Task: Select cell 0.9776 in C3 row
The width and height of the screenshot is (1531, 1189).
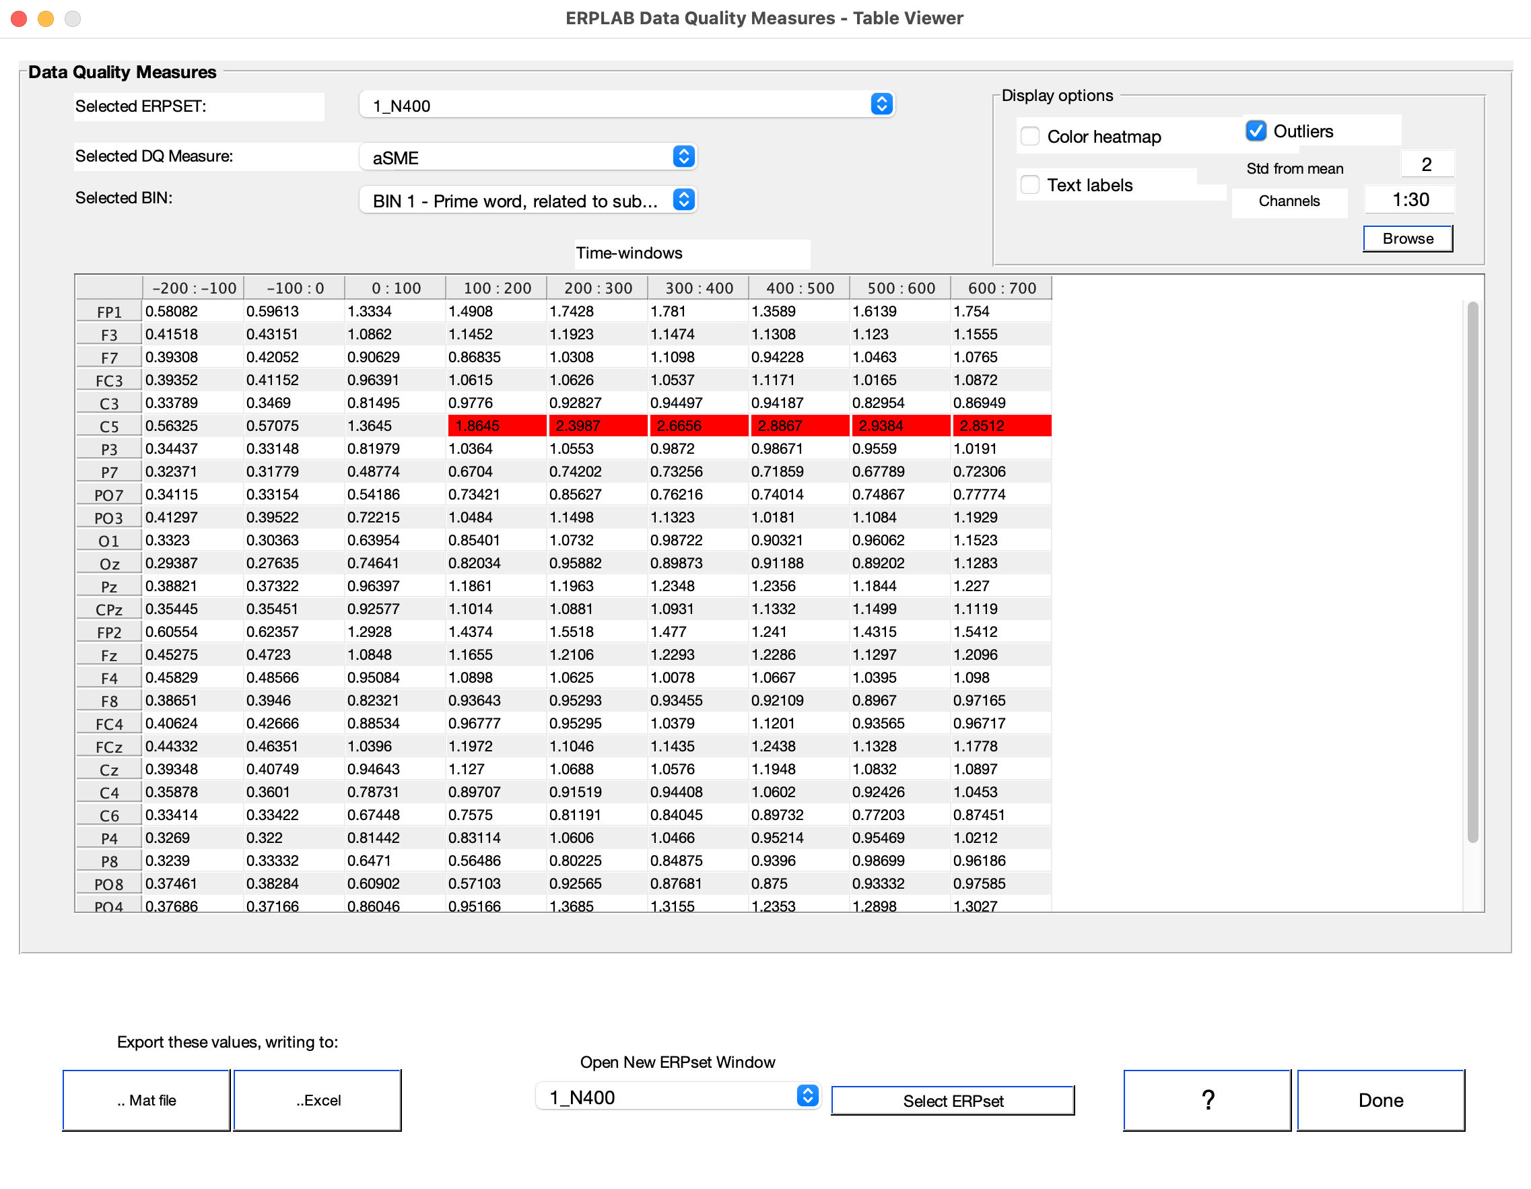Action: point(497,403)
